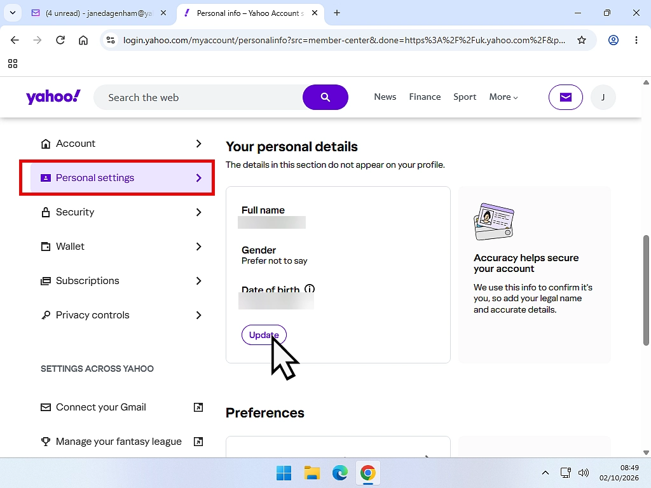
Task: Click the Search the web field
Action: [199, 97]
